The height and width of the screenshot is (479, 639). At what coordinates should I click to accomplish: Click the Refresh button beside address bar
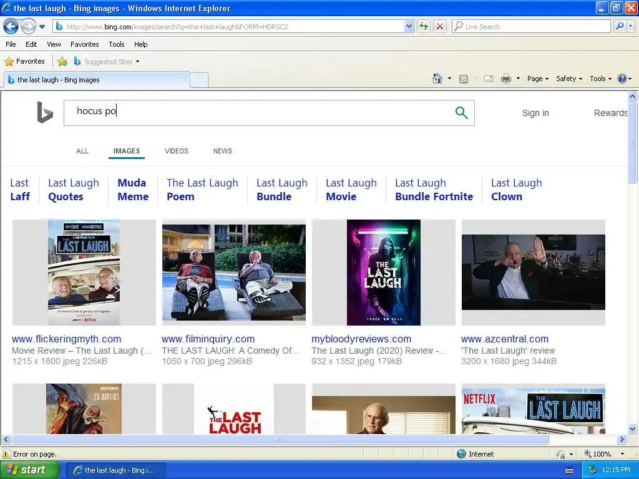[424, 26]
